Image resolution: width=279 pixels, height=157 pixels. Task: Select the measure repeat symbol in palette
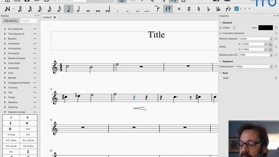point(11,117)
